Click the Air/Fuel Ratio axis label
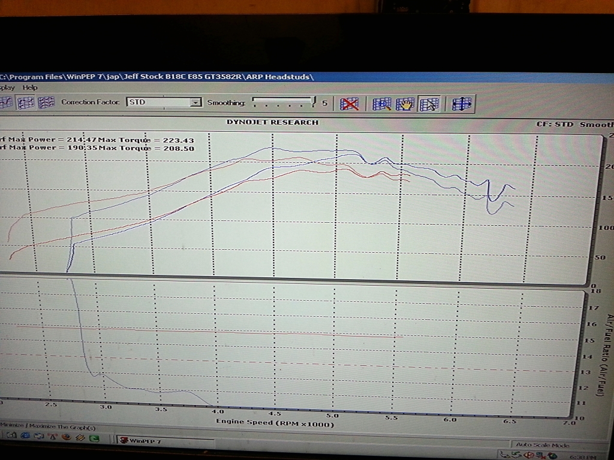 pos(604,355)
